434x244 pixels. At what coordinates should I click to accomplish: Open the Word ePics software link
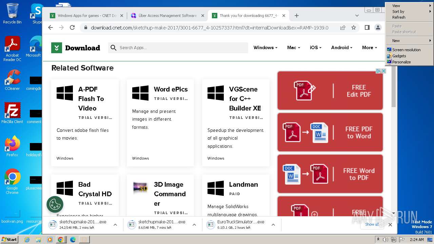(171, 89)
